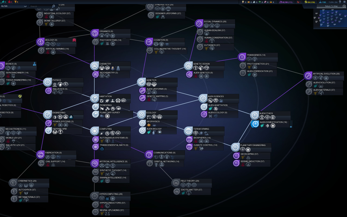Select the Alien Domestication technology icon
Viewport: 347px width, 217px height.
pyautogui.click(x=255, y=124)
